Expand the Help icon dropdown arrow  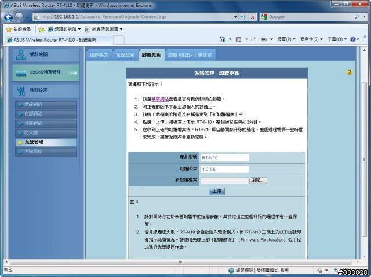tap(358, 39)
